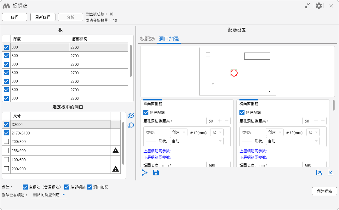Image resolution: width=339 pixels, height=210 pixels.
Task: Click warning triangle on 258x200 opening
Action: tap(116, 151)
